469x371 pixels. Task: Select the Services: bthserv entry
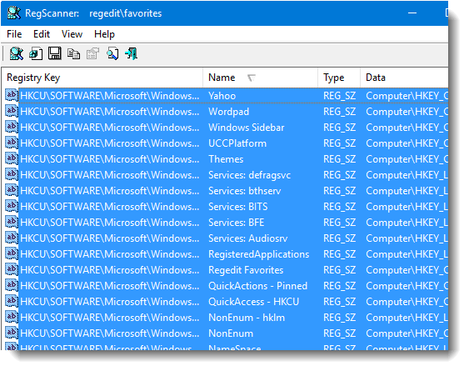pyautogui.click(x=245, y=191)
